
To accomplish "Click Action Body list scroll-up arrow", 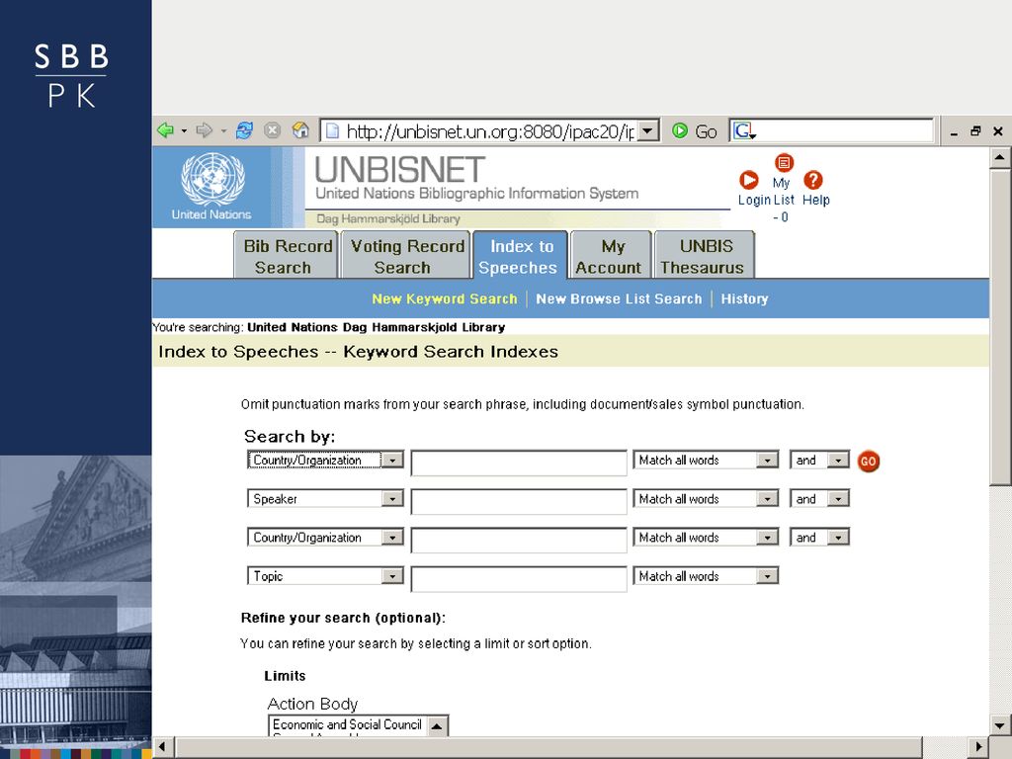I will 437,726.
